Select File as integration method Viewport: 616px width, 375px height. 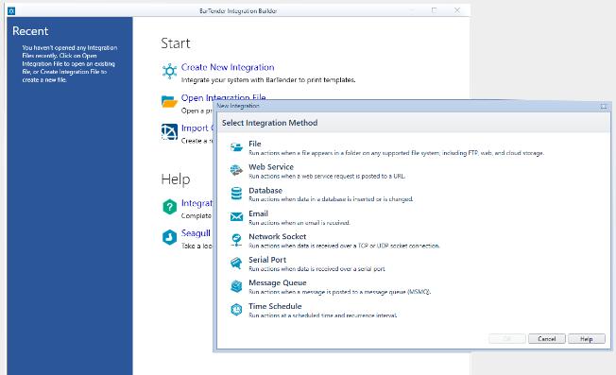click(x=254, y=144)
